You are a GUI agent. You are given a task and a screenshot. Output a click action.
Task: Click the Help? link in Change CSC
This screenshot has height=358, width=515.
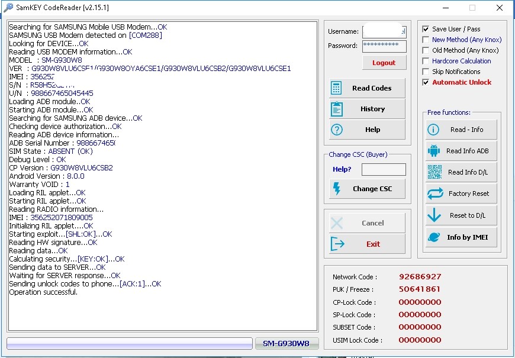(x=342, y=169)
